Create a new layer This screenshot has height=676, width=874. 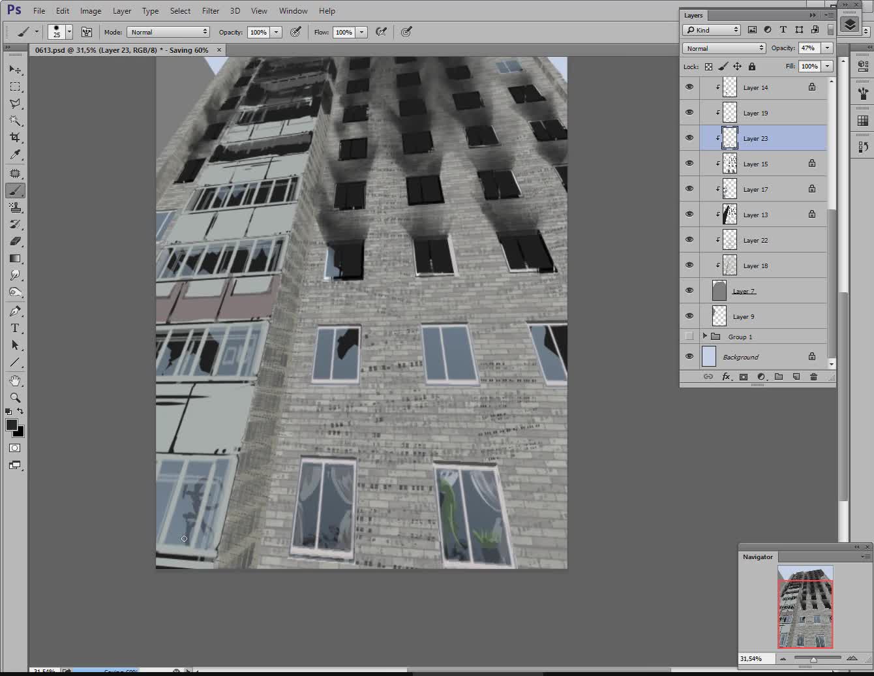tap(796, 376)
